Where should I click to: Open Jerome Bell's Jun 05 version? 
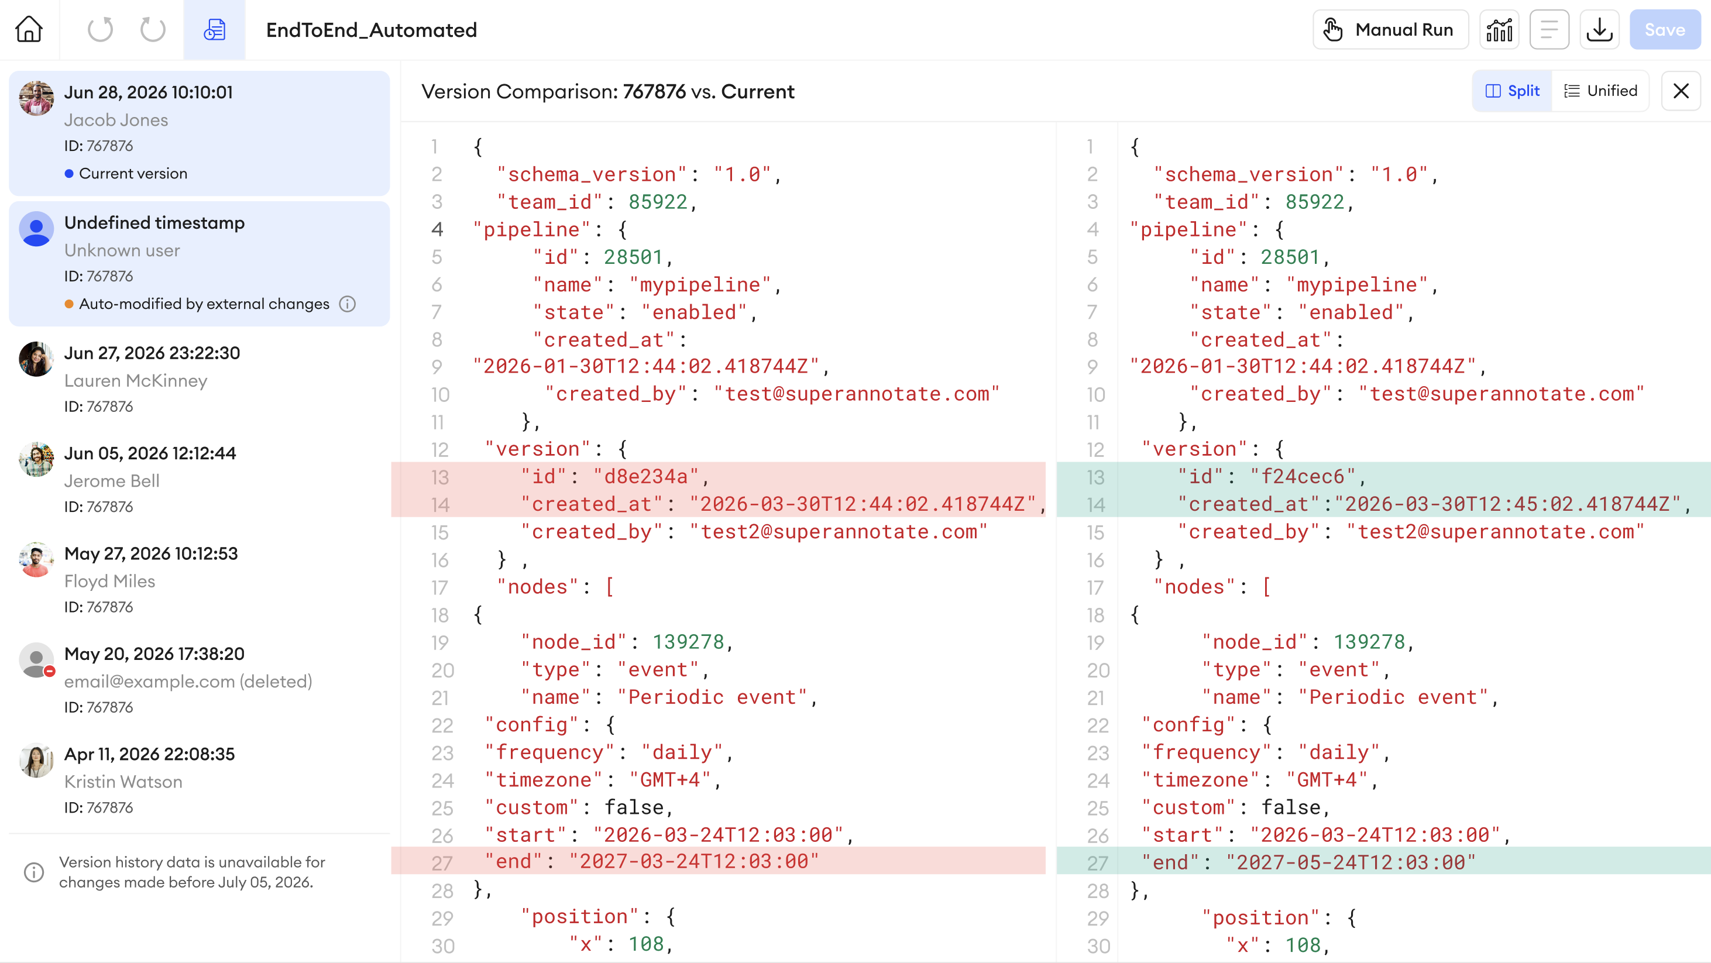click(x=200, y=479)
